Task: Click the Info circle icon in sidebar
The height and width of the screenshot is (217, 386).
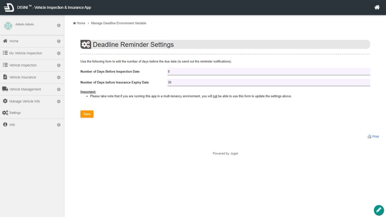Action: click(5, 124)
